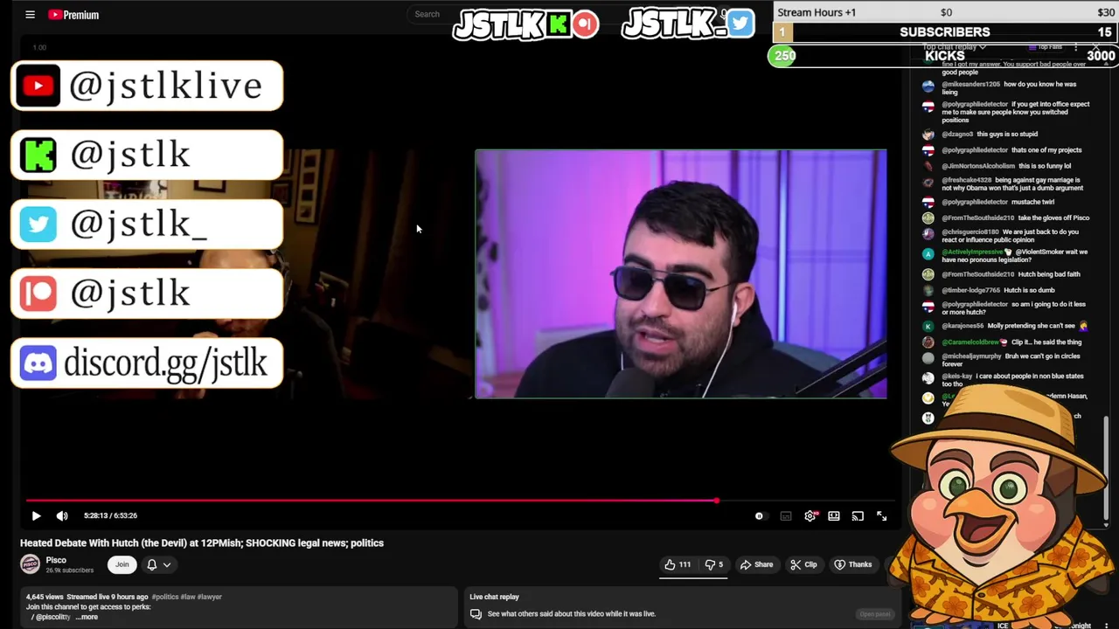Click @michaeljaymurphy avatar in chat
The width and height of the screenshot is (1119, 629).
click(x=928, y=358)
